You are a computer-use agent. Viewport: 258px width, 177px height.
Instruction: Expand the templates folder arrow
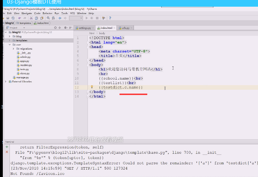[x=9, y=40]
